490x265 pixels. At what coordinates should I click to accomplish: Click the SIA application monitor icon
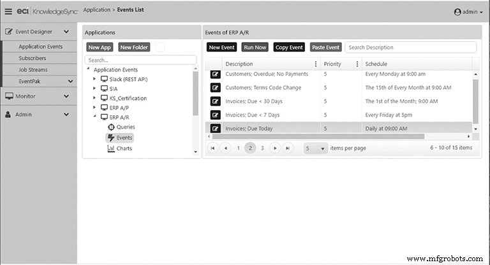tap(104, 89)
